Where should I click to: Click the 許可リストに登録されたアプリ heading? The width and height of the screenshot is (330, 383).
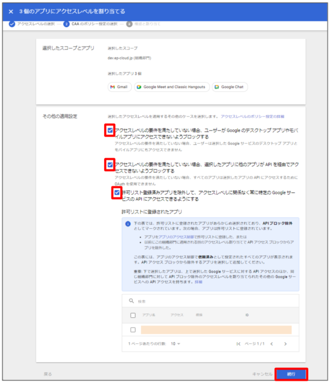152,212
